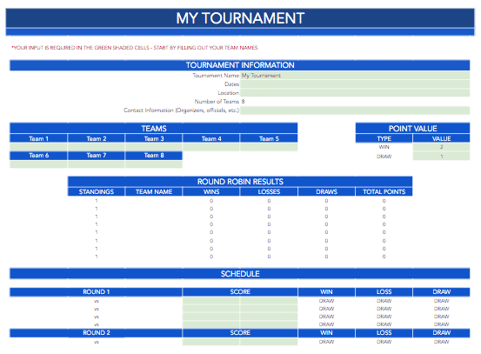Click the DRAW header beside ROUND 1
This screenshot has width=481, height=354.
(x=442, y=292)
